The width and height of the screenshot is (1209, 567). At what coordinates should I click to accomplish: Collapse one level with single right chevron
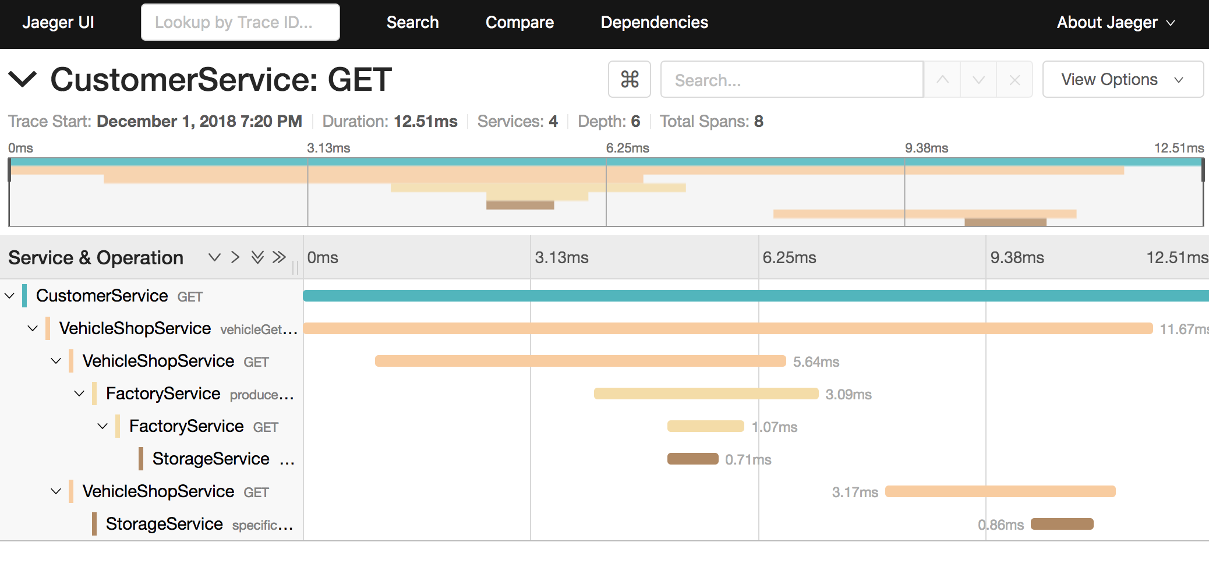[x=235, y=257]
